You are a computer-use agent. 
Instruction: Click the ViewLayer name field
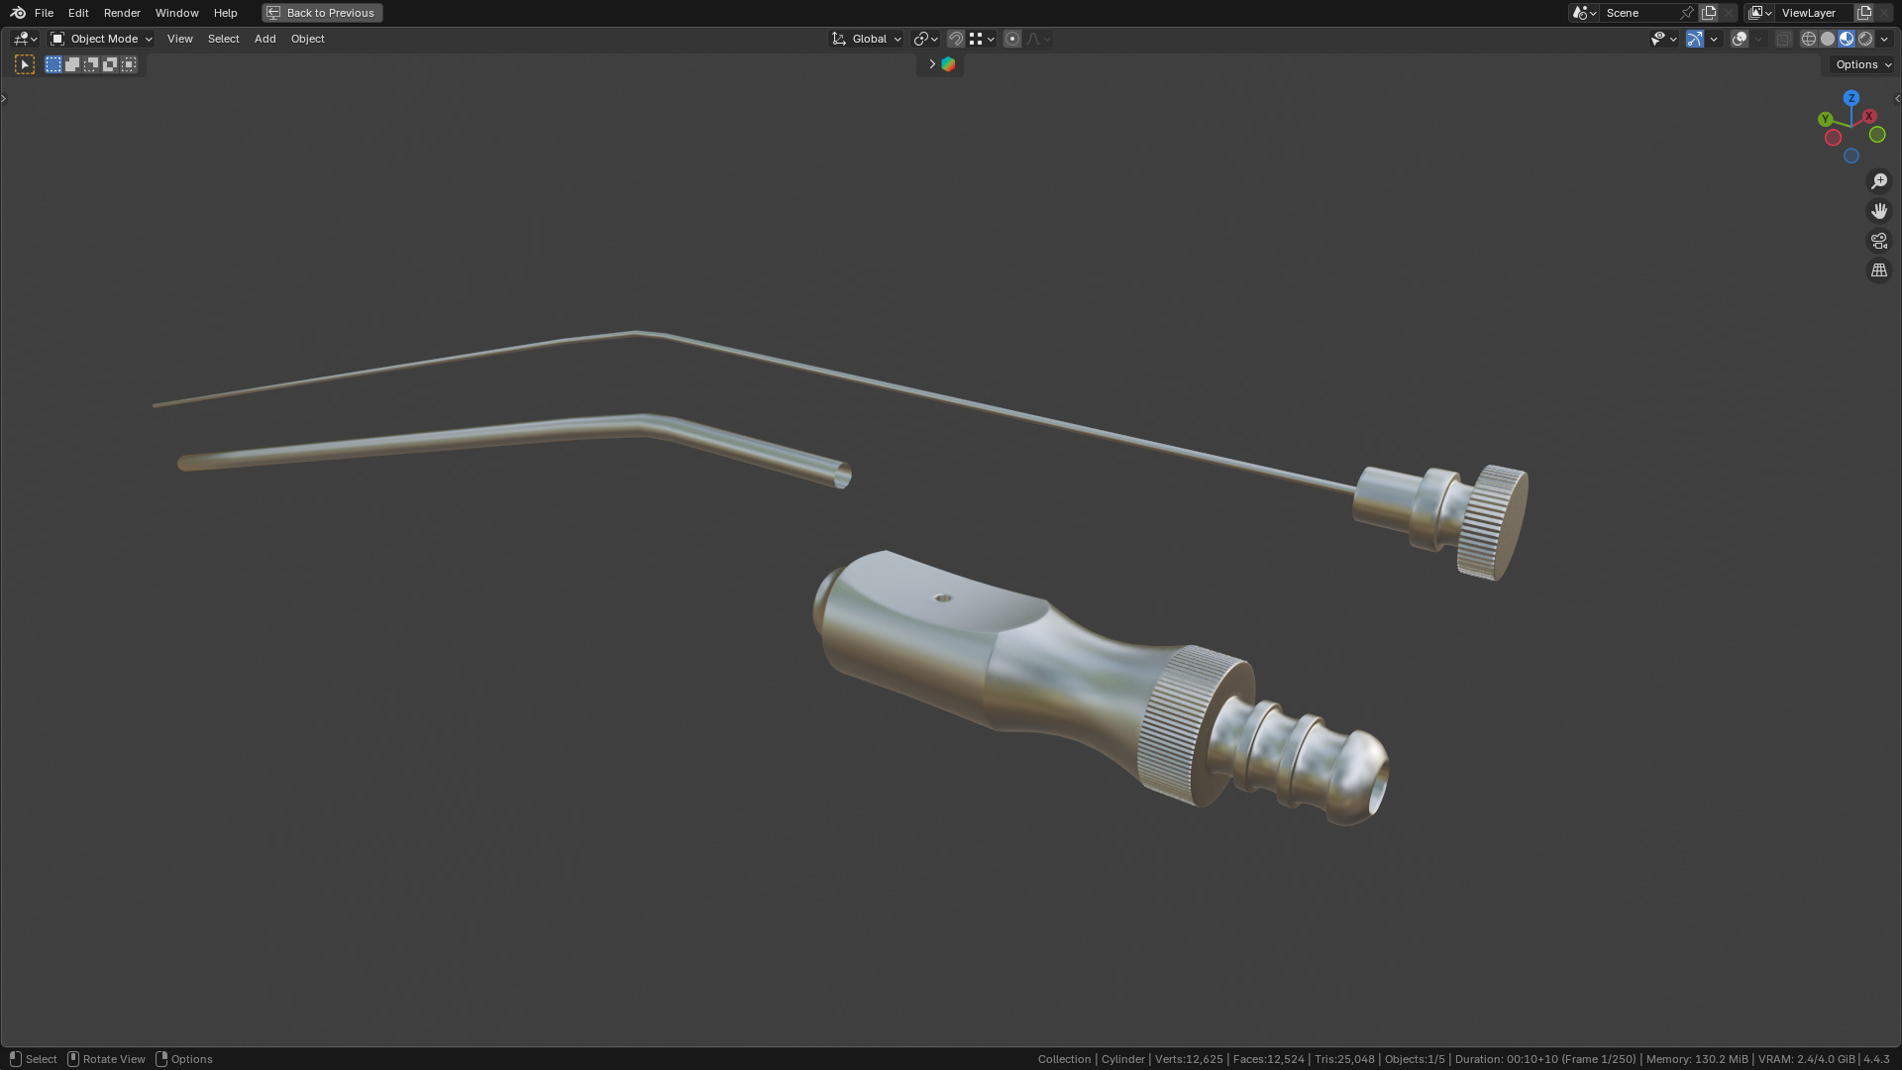pos(1815,13)
